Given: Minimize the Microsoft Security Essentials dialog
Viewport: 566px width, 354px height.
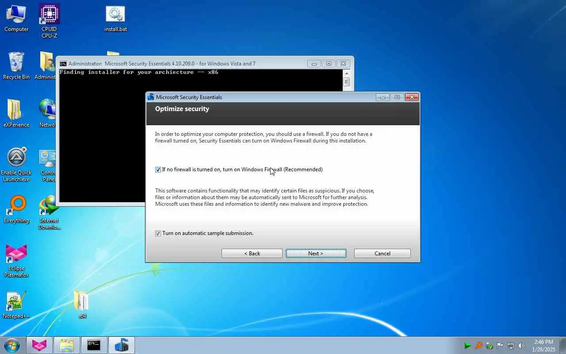Looking at the screenshot, I should click(x=382, y=97).
